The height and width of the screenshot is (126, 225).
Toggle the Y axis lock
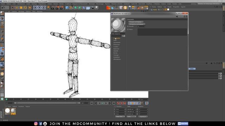[x=39, y=7]
